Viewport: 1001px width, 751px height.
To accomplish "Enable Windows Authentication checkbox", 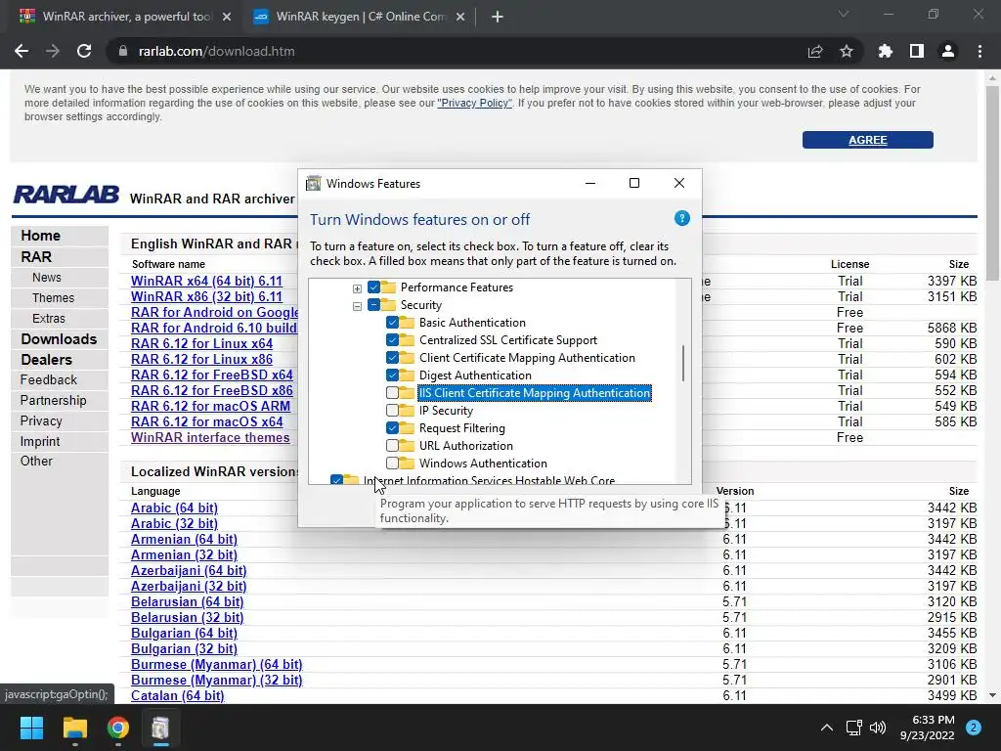I will 393,463.
